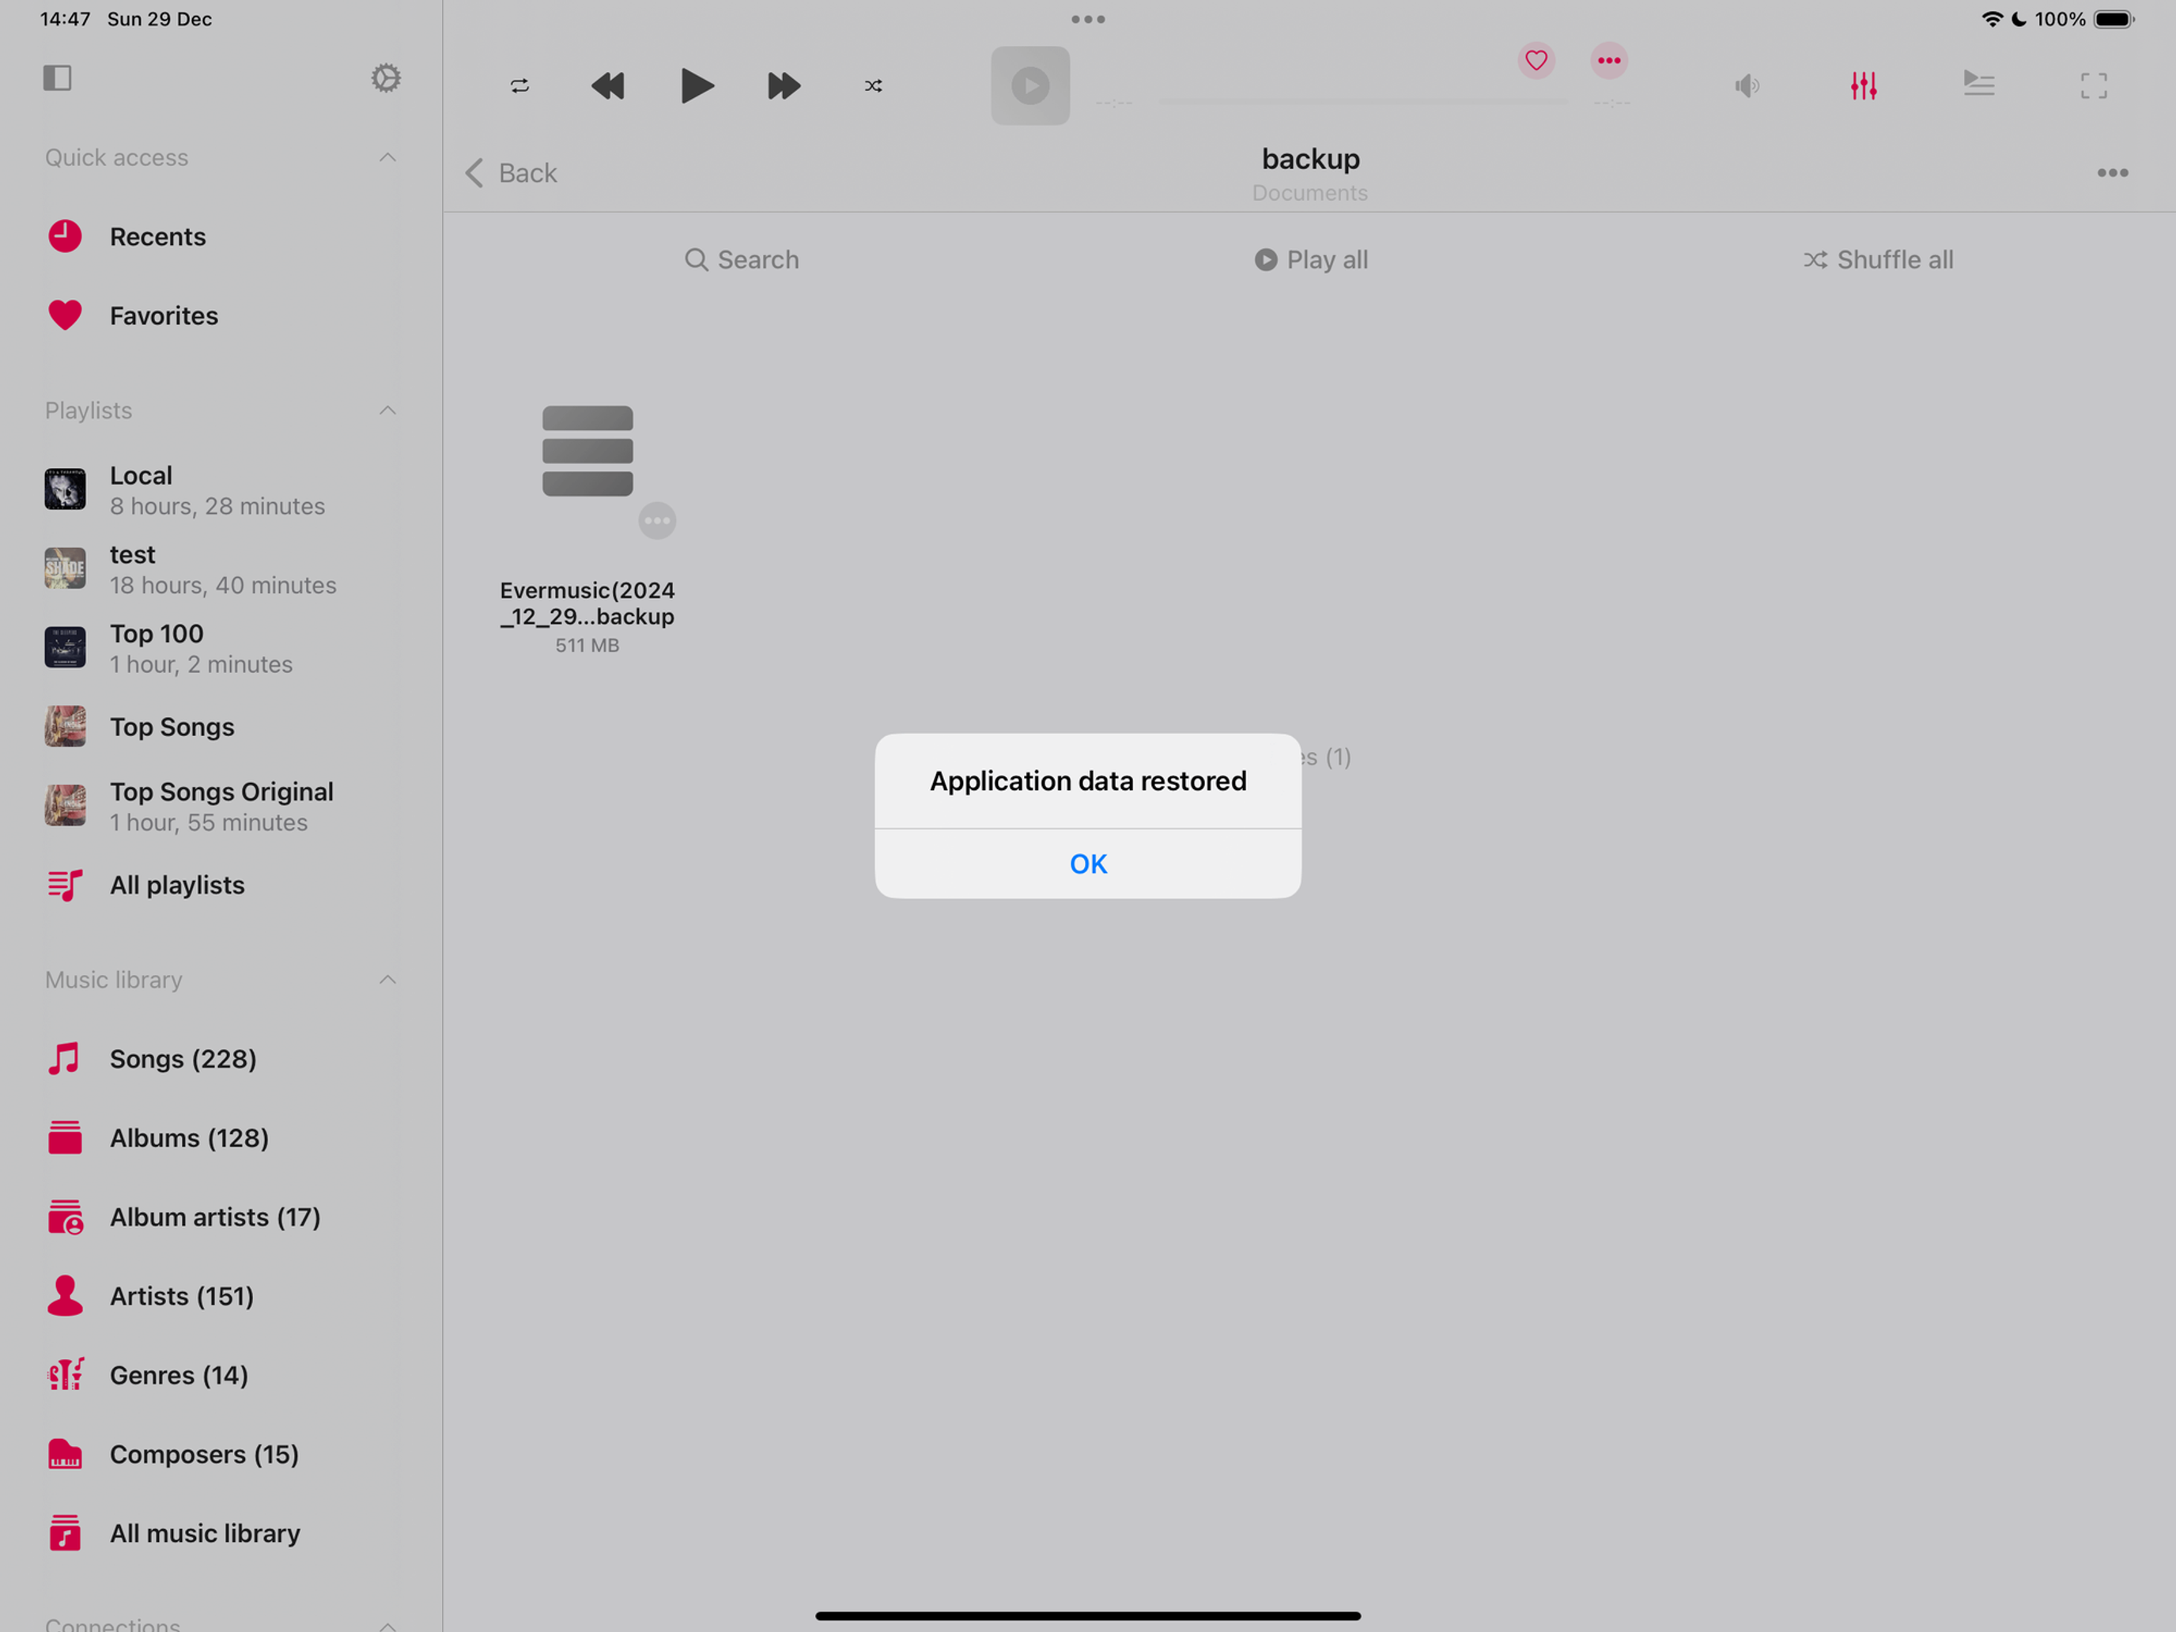Skip to next track
This screenshot has height=1632, width=2176.
coord(783,85)
